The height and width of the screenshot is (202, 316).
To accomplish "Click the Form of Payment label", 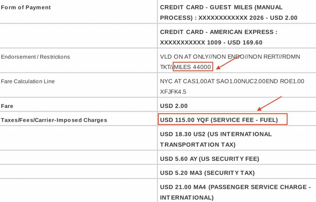I will [x=26, y=7].
